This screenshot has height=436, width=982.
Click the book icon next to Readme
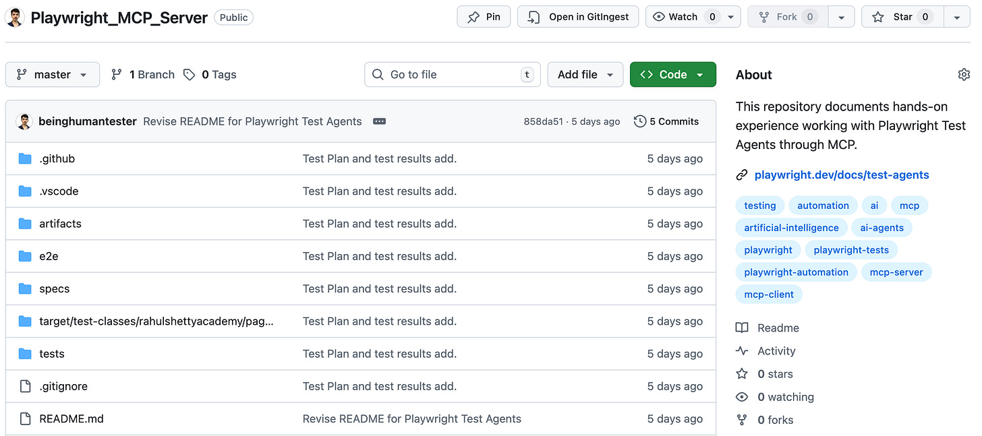(x=742, y=328)
